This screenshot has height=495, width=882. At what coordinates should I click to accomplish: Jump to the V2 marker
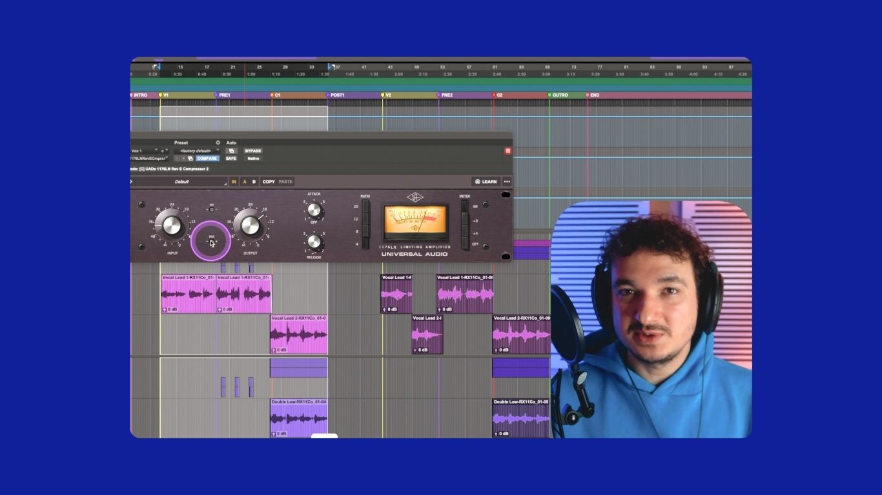click(x=387, y=95)
